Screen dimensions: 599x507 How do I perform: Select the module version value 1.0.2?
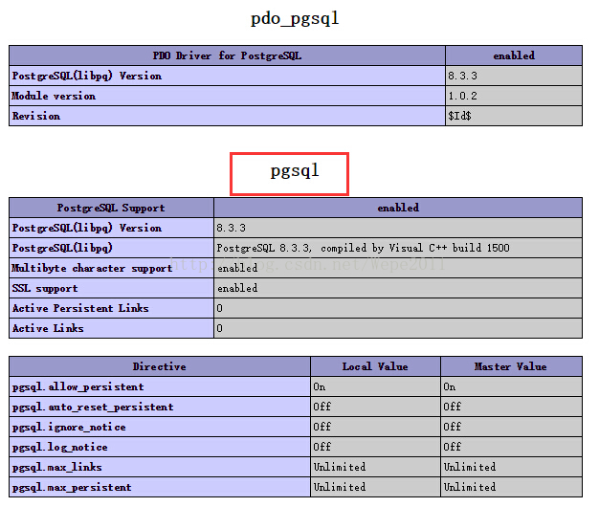(462, 96)
